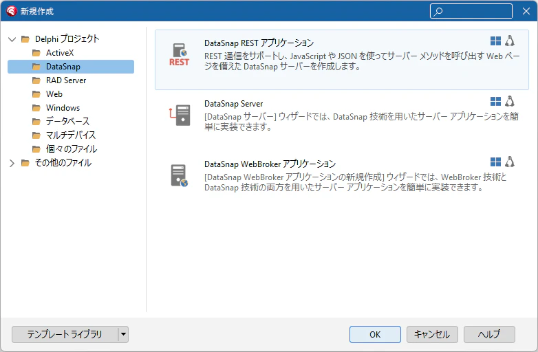538x352 pixels.
Task: Click the DataSnap Server wizard description
Action: tap(361, 122)
